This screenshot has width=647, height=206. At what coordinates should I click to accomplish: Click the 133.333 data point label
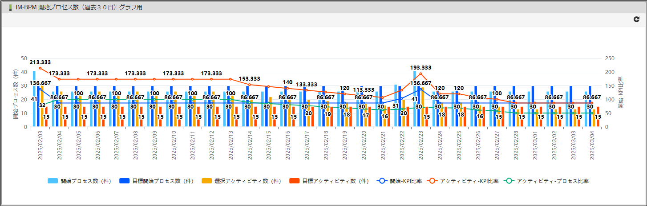(307, 84)
